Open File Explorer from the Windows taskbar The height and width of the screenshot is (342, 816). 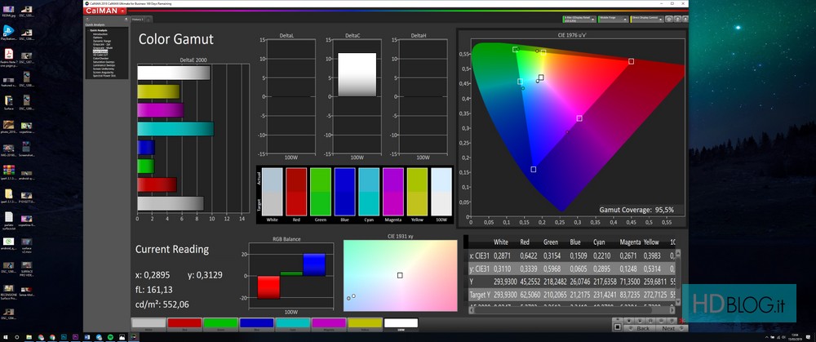(28, 337)
